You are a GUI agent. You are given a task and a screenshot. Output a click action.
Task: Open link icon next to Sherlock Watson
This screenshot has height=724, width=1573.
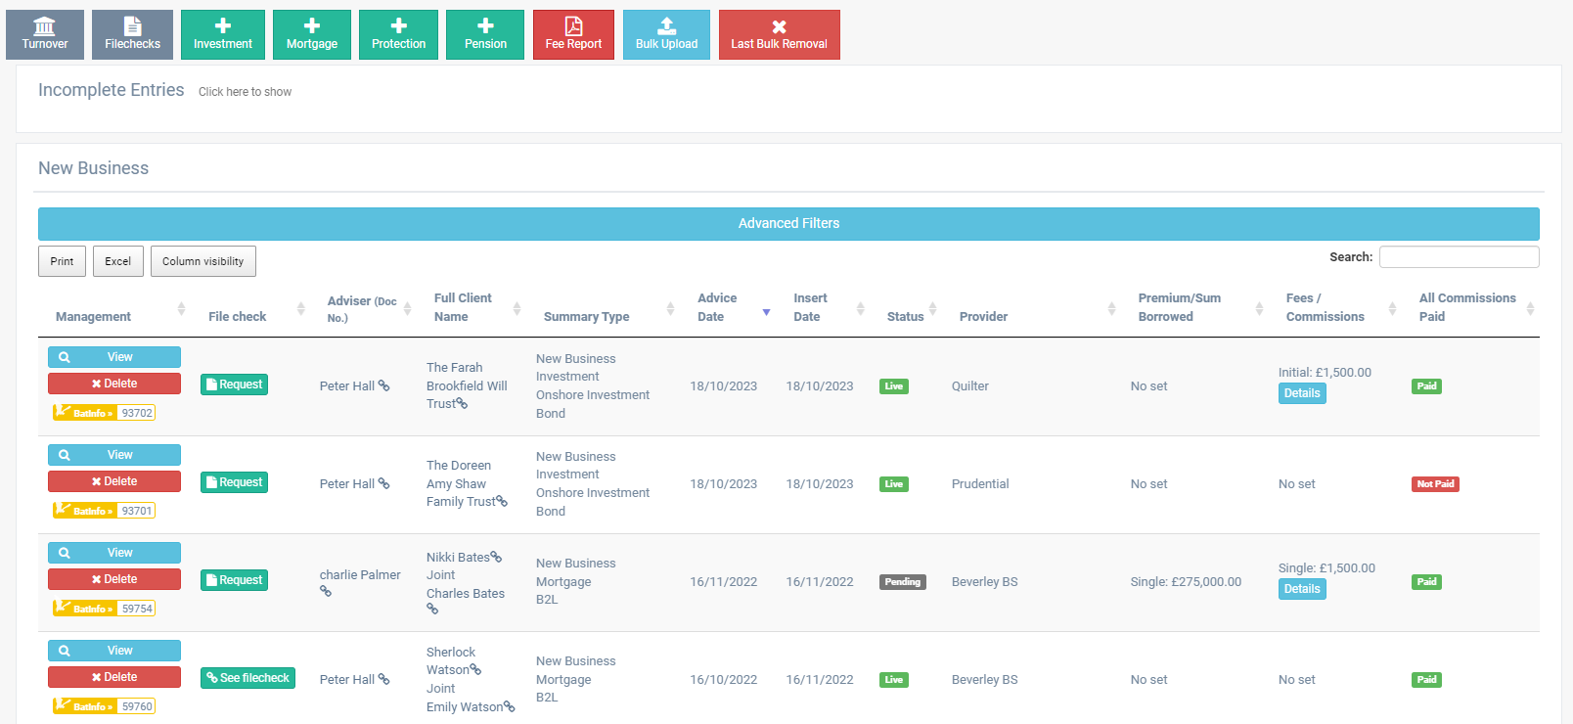click(x=475, y=669)
